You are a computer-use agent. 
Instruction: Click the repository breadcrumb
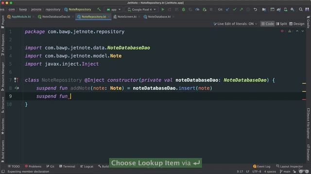(53, 10)
